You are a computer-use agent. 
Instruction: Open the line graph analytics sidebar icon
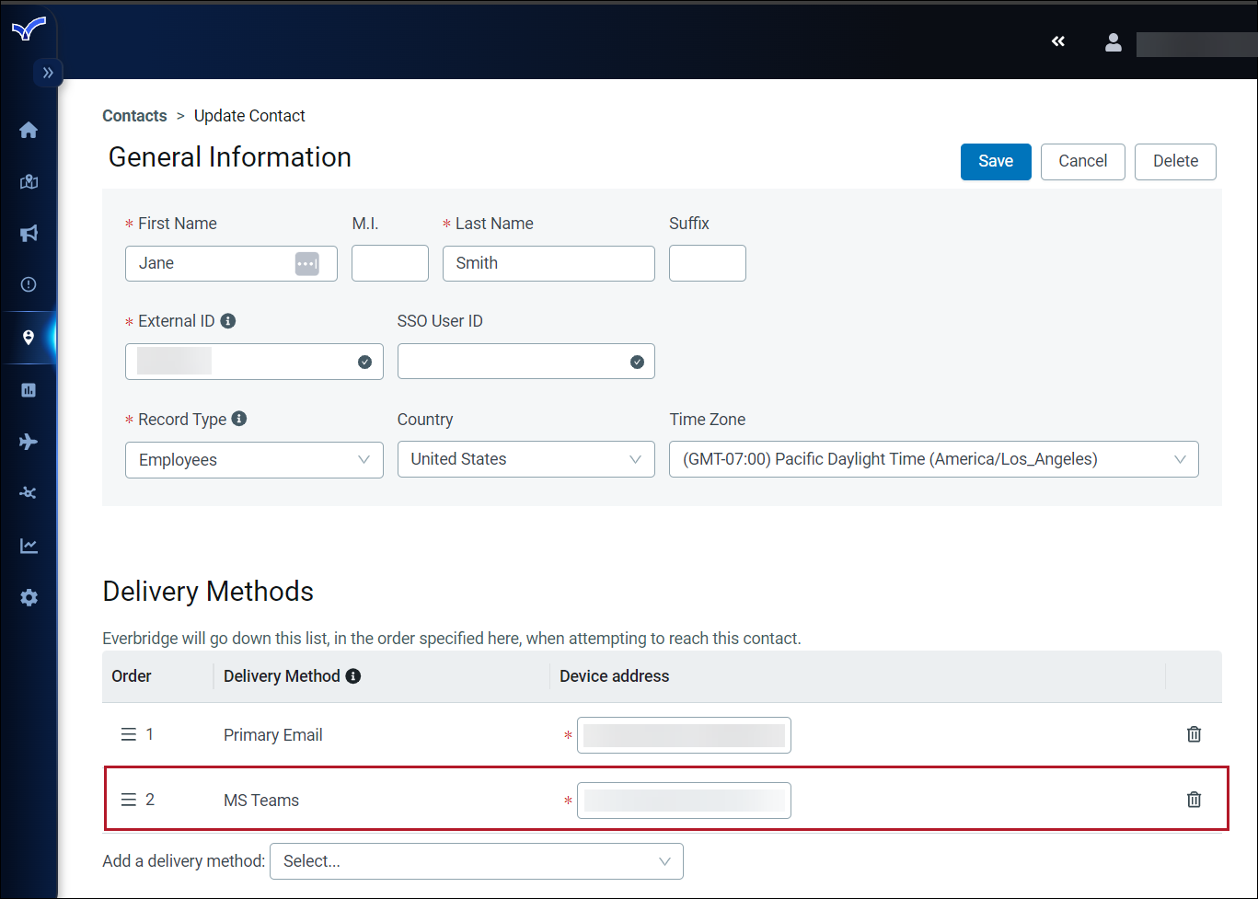[29, 546]
